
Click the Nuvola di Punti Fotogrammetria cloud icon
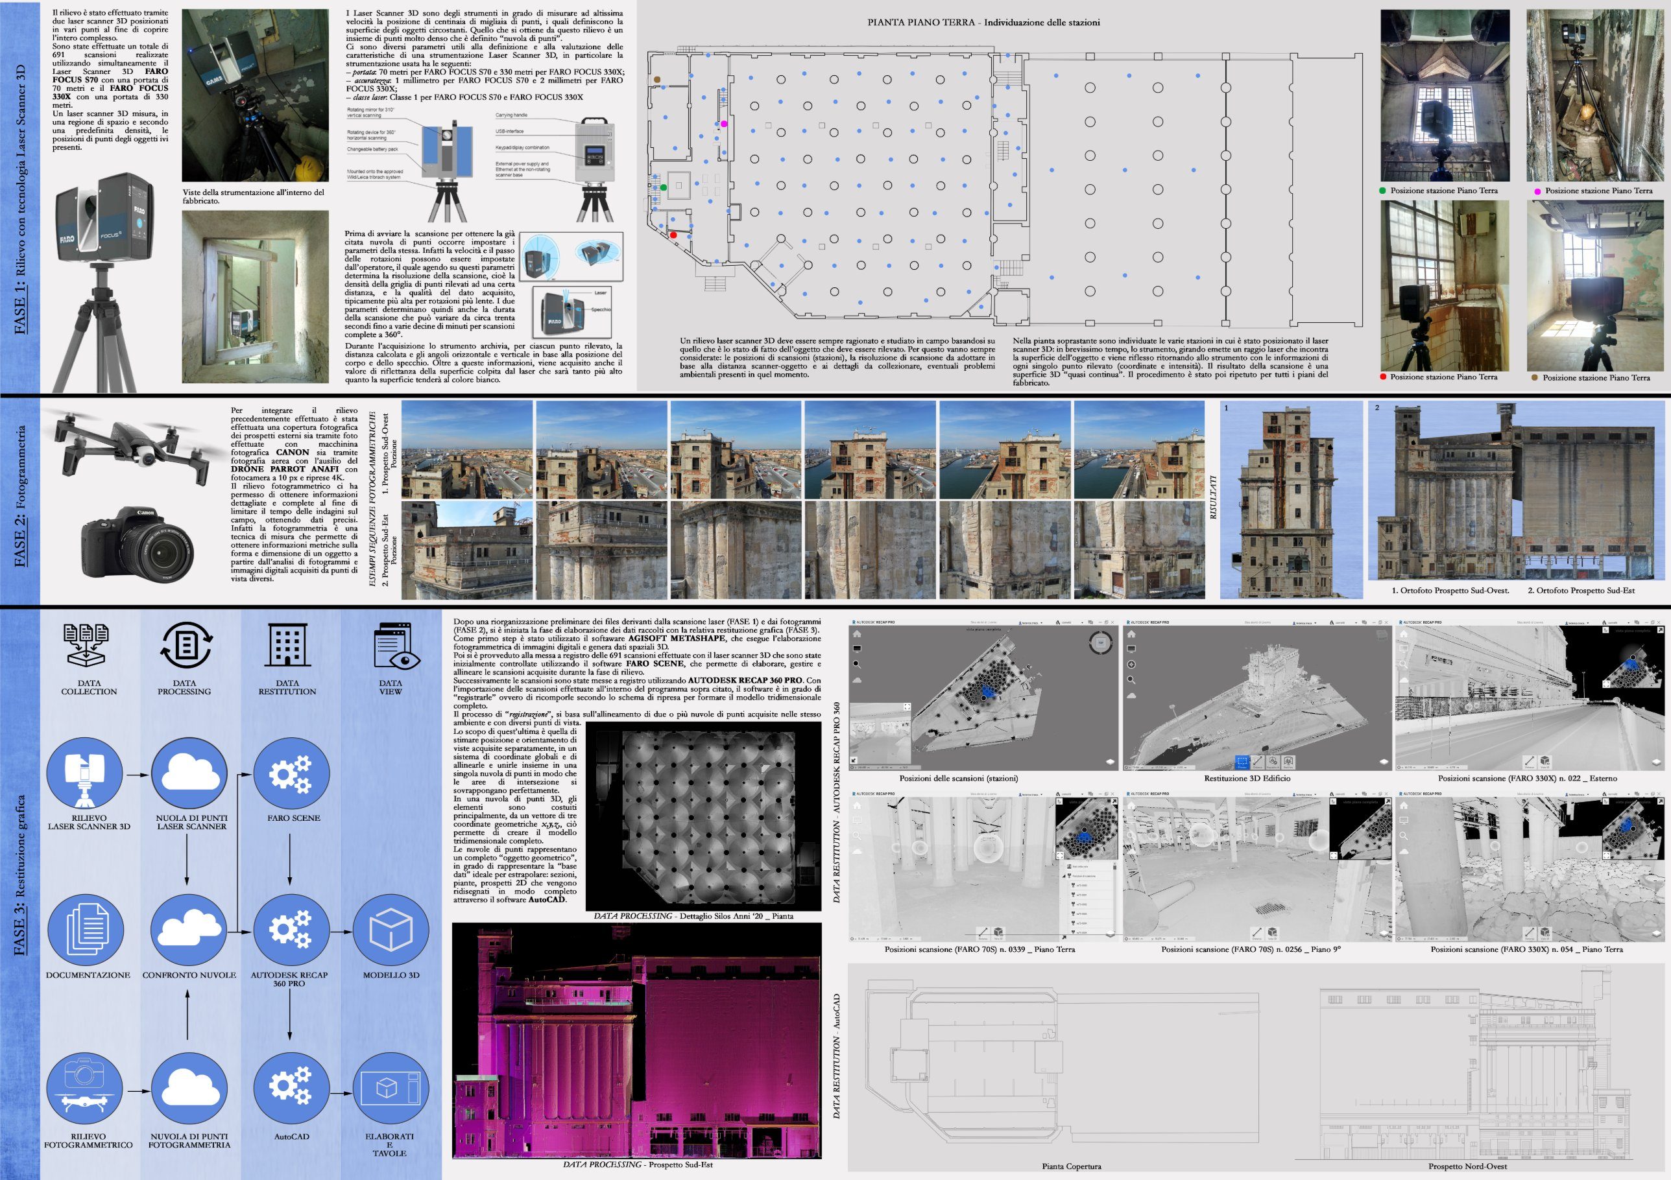click(189, 1087)
